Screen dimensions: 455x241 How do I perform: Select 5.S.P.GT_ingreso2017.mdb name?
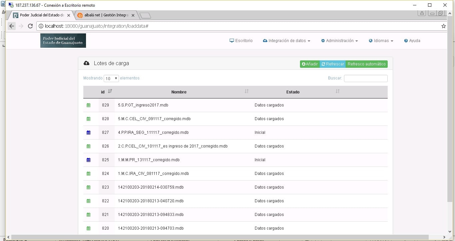coord(143,105)
